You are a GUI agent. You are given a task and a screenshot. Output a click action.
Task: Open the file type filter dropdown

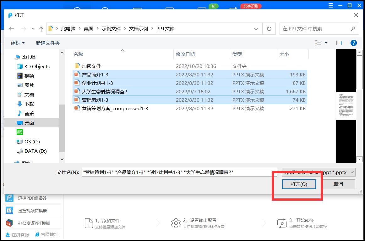352,172
